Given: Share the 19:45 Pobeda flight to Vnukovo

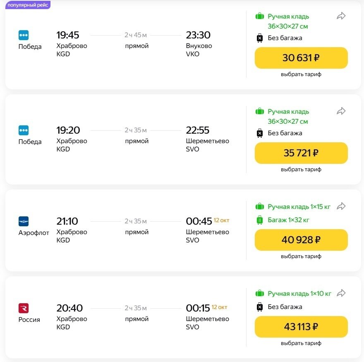Looking at the screenshot, I should pyautogui.click(x=341, y=16).
